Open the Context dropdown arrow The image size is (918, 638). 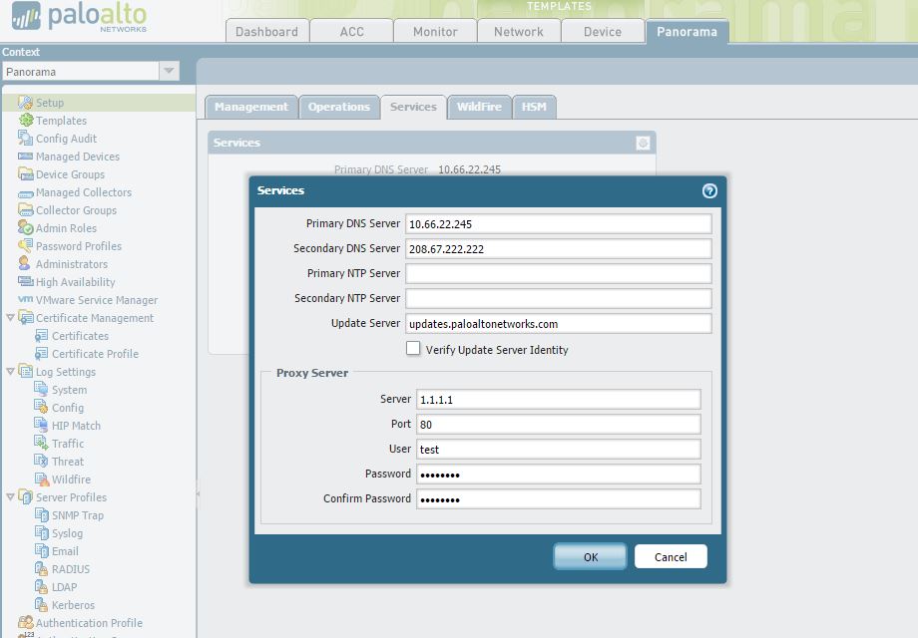pos(169,72)
